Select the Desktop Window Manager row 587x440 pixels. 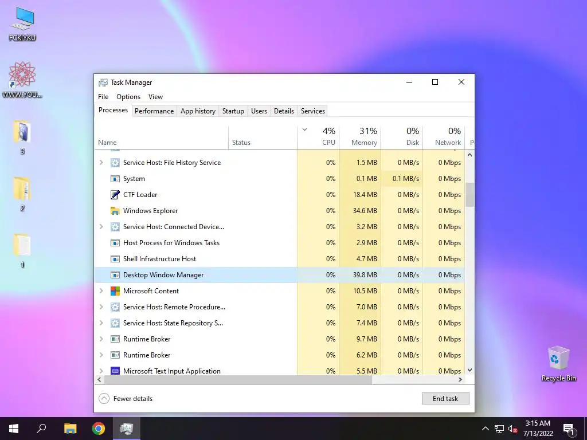(x=280, y=275)
